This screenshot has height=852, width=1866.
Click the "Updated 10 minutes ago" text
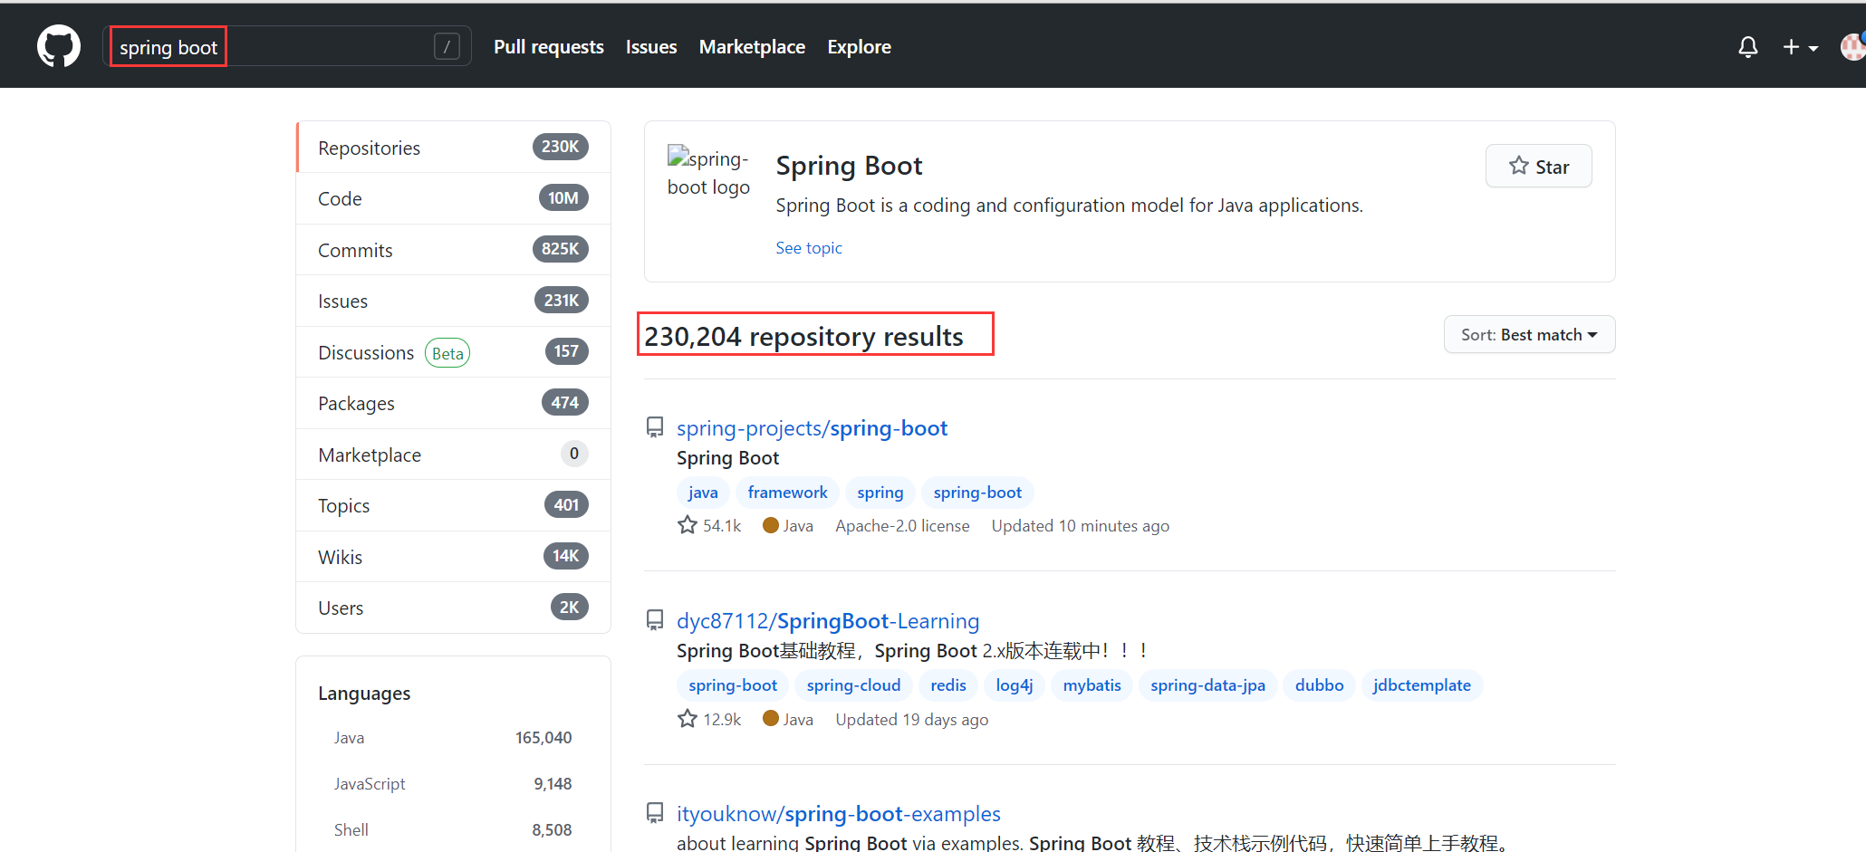1080,526
